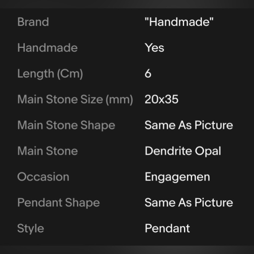Select the Dendrite Opal value
This screenshot has width=254, height=254.
click(x=183, y=151)
